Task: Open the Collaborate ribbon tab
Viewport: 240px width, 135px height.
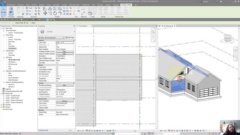Action: pyautogui.click(x=85, y=5)
